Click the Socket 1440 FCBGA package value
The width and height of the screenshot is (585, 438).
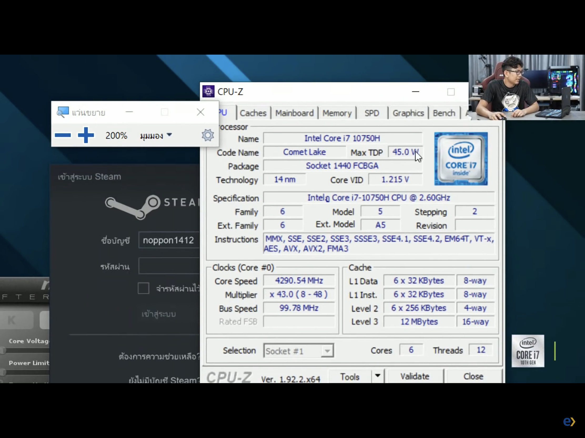(x=342, y=166)
